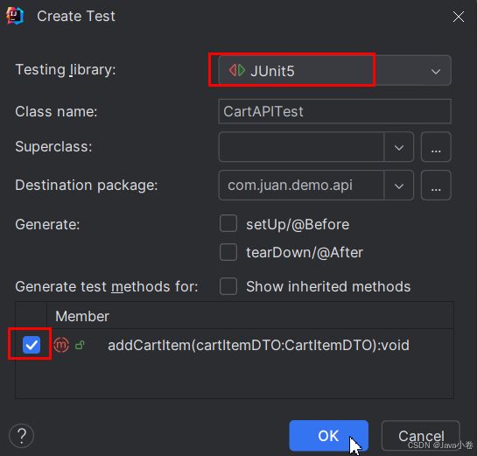This screenshot has height=456, width=477.
Task: Click the IntelliJ IDEA logo icon
Action: [x=15, y=16]
